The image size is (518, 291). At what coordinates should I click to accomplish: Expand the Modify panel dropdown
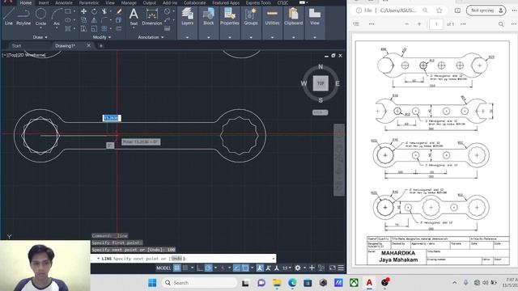101,37
